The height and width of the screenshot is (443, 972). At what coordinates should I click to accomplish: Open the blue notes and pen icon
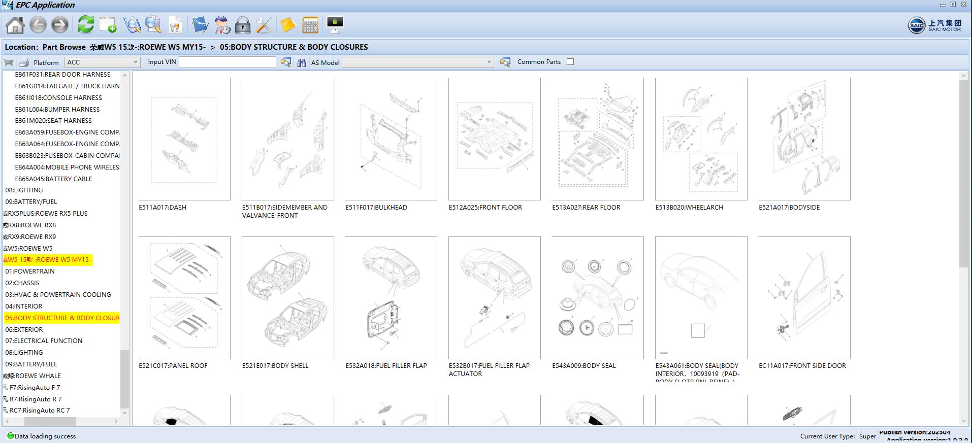tap(200, 25)
